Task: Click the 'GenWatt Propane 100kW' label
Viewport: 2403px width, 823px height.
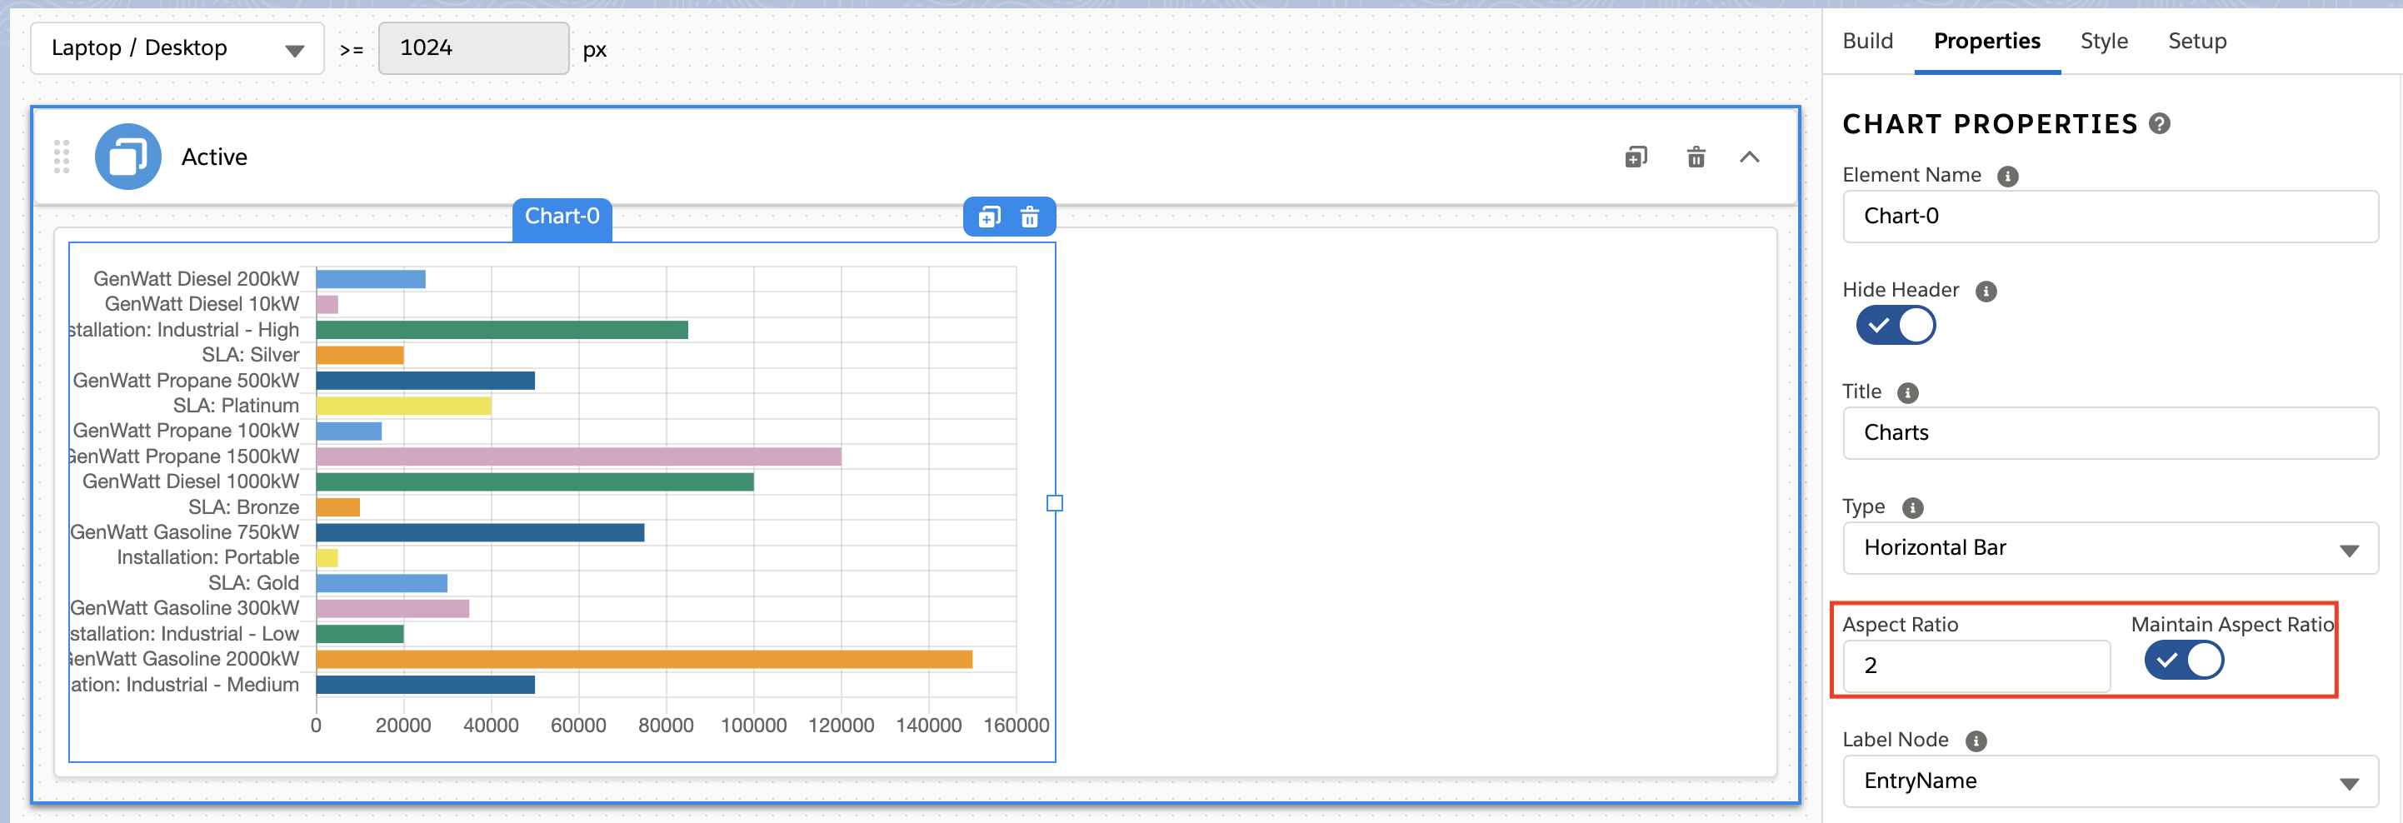Action: tap(187, 431)
